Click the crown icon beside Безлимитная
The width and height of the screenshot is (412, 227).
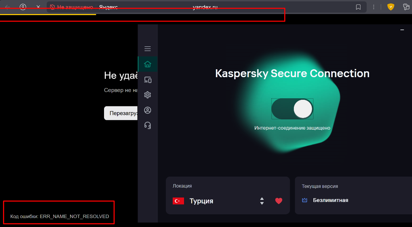(x=305, y=200)
